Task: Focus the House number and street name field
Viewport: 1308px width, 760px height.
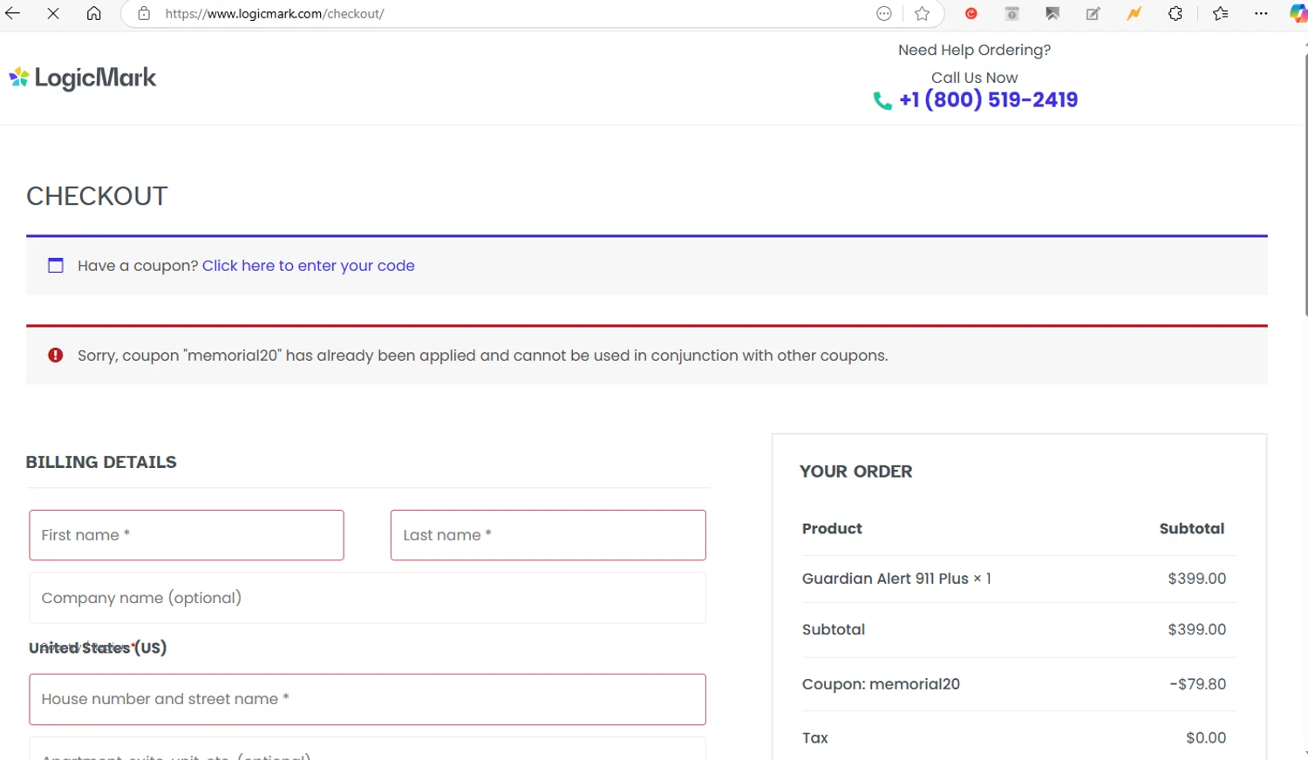Action: 367,699
